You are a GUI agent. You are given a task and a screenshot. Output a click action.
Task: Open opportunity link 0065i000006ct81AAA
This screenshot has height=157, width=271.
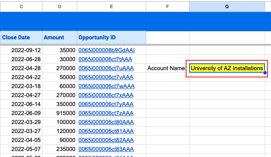106,131
